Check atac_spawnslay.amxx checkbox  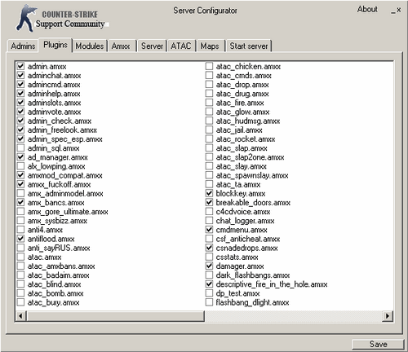[x=209, y=175]
